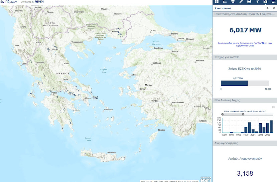Click the Στόχος για το 2030 section header
This screenshot has height=182, width=277.
pyautogui.click(x=245, y=57)
